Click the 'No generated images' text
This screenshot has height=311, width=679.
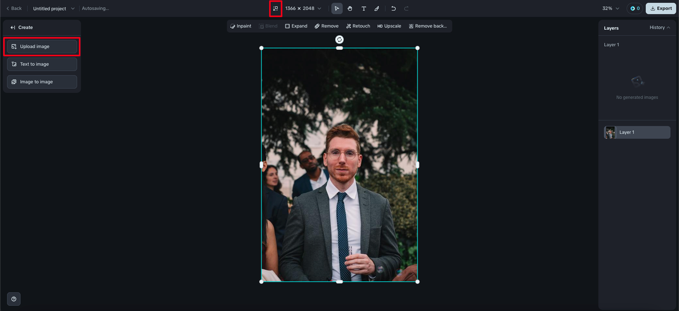pyautogui.click(x=637, y=97)
